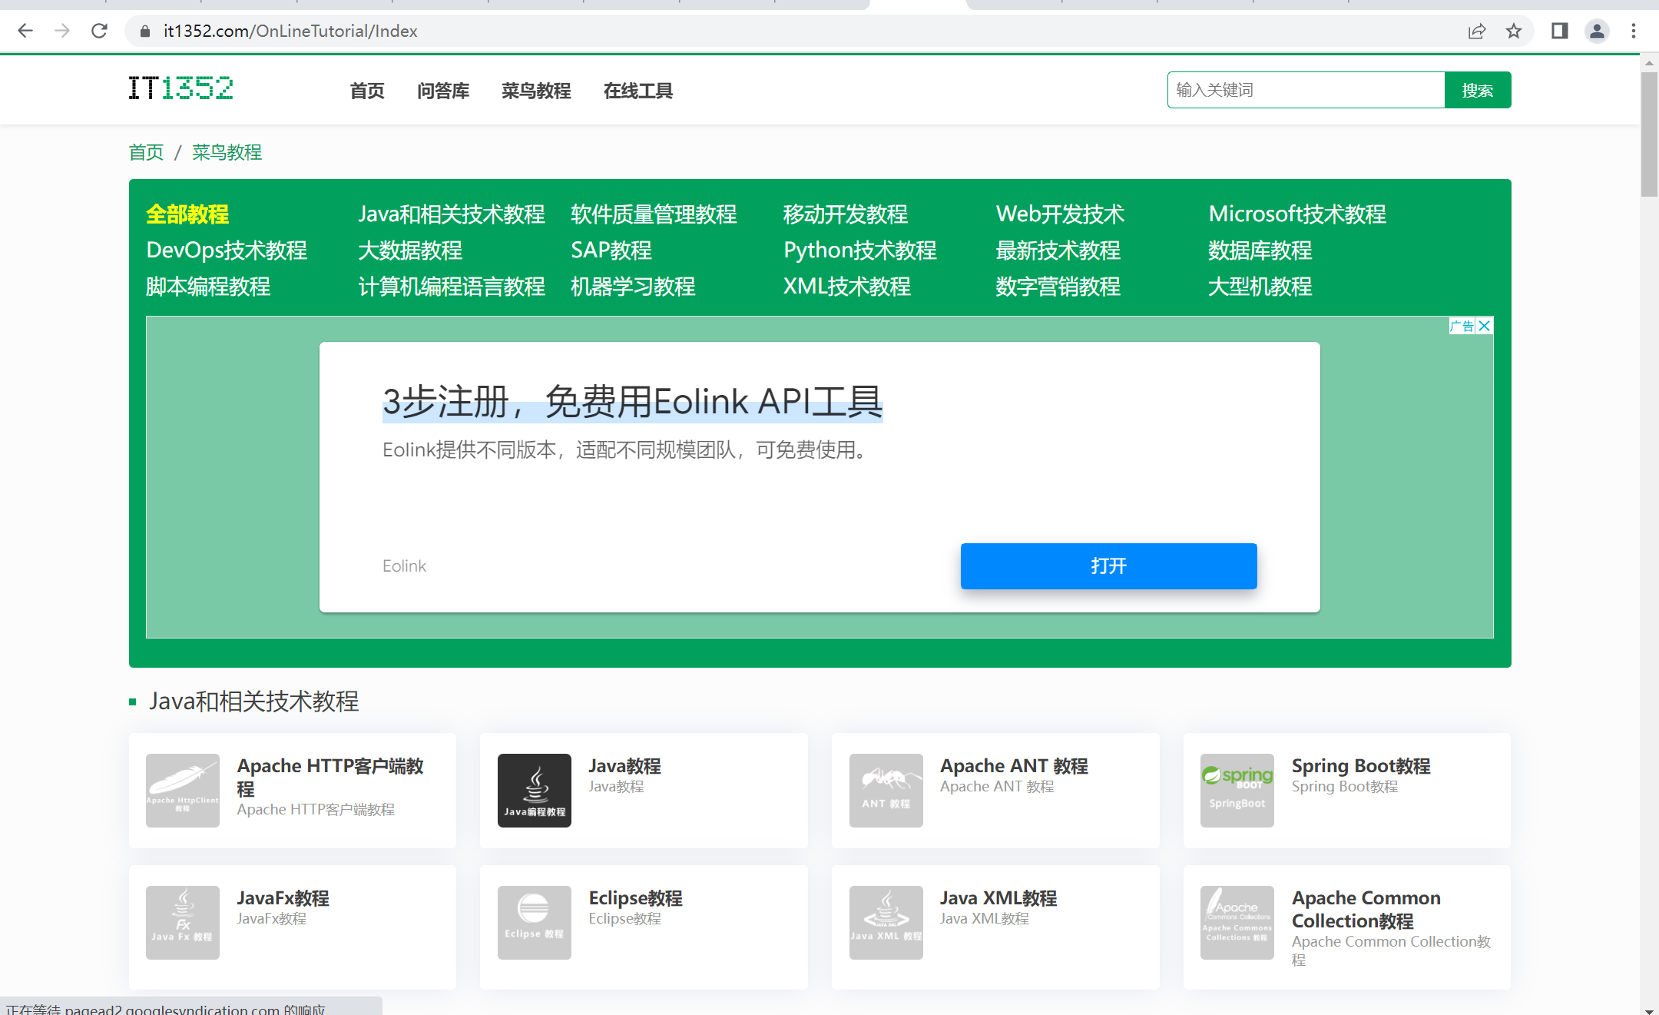Select Web开发技术 category
Image resolution: width=1659 pixels, height=1015 pixels.
1060,214
